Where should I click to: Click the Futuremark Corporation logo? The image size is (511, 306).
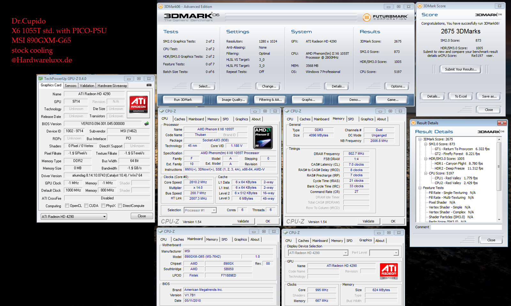385,17
